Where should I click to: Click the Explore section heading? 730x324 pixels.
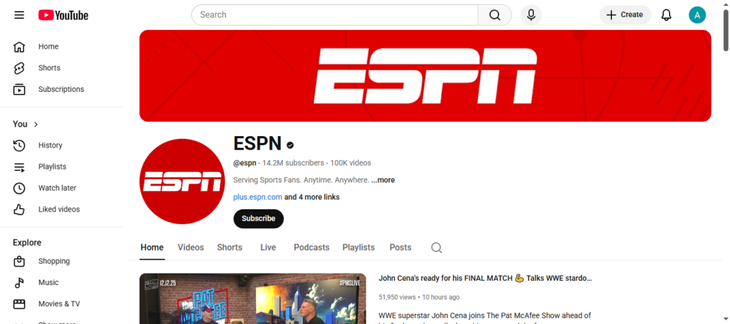coord(27,243)
